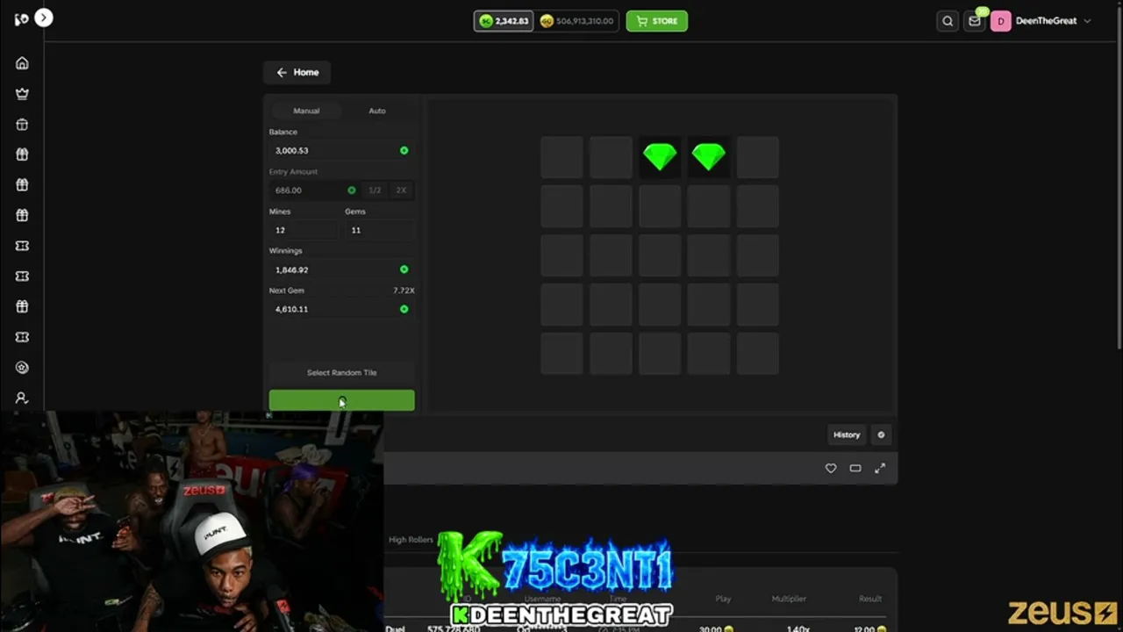Screen dimensions: 1123x632
Task: Reveal the tile in row 5, column 1
Action: (561, 354)
